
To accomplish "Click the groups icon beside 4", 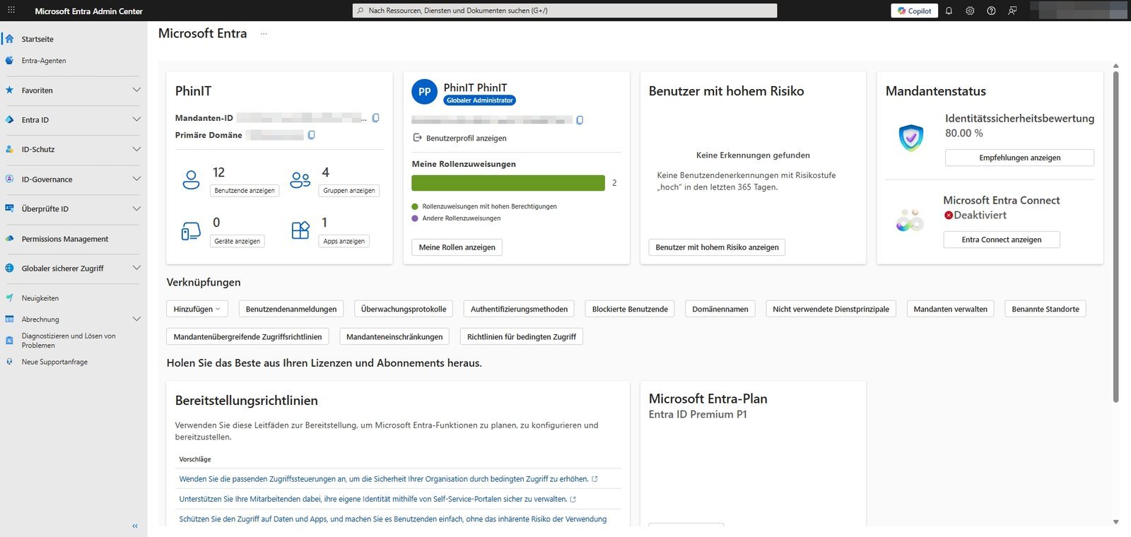I will [300, 179].
